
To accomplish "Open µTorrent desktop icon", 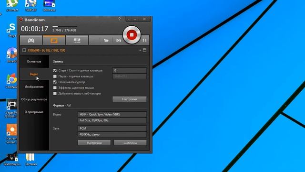I will 12,5.
